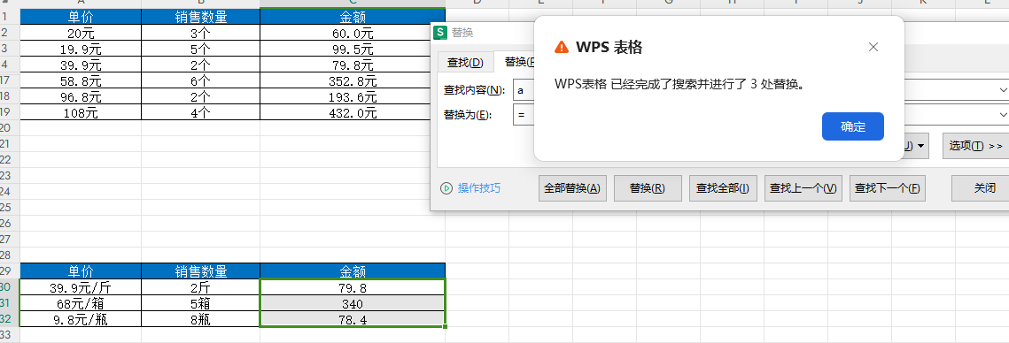Image resolution: width=1009 pixels, height=343 pixels.
Task: Select cell with 108元 unit price
Action: (81, 112)
